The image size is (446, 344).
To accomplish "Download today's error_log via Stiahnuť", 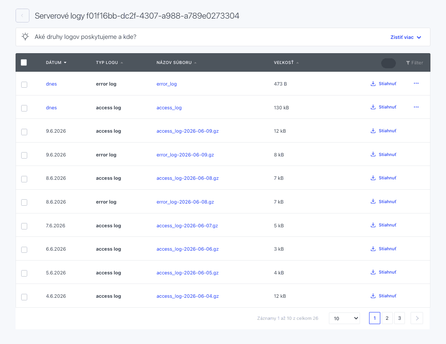I will tap(383, 84).
